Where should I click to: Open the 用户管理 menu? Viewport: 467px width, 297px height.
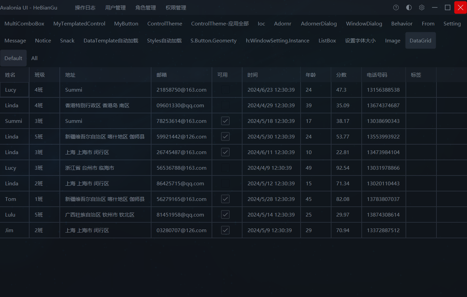[115, 7]
